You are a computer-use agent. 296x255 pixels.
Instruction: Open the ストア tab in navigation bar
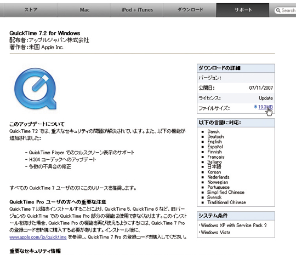pyautogui.click(x=31, y=10)
